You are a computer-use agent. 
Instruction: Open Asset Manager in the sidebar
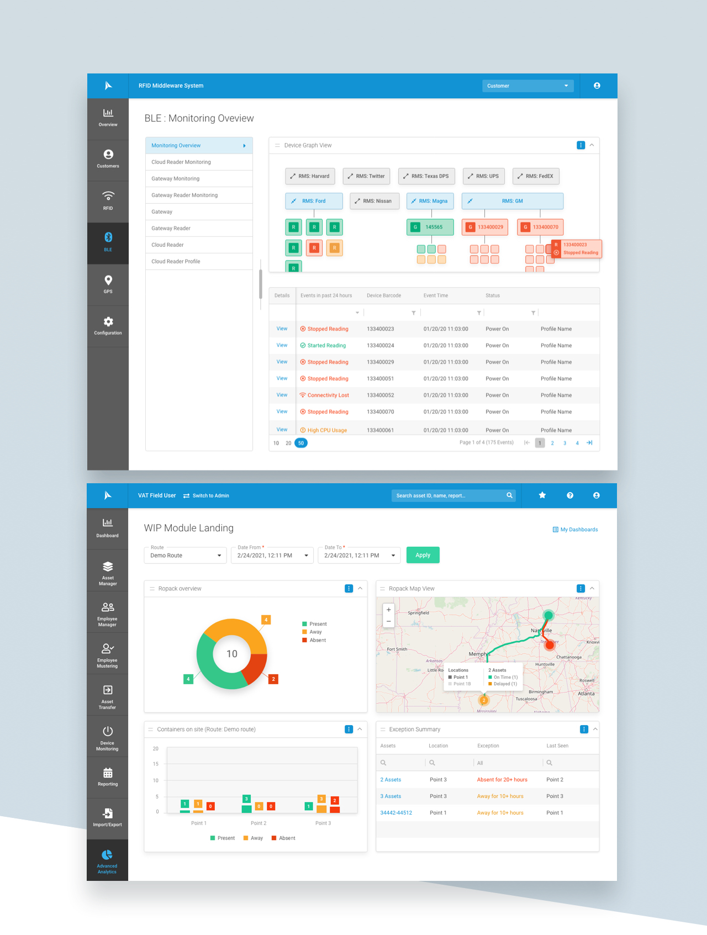pos(108,573)
